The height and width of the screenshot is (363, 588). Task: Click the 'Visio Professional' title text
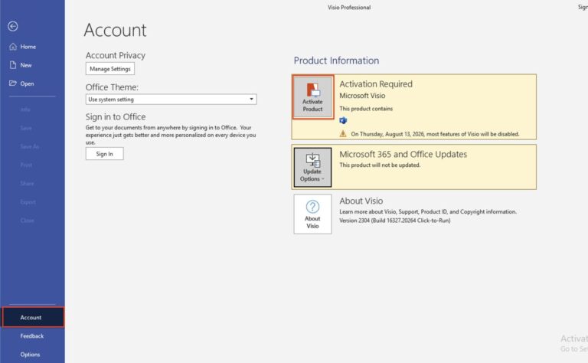[349, 7]
